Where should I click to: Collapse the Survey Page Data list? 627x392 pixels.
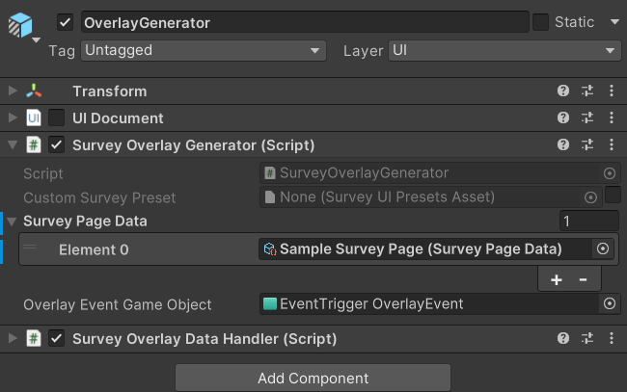click(12, 222)
